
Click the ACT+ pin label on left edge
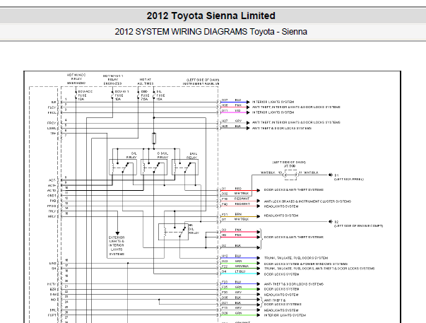(52, 185)
